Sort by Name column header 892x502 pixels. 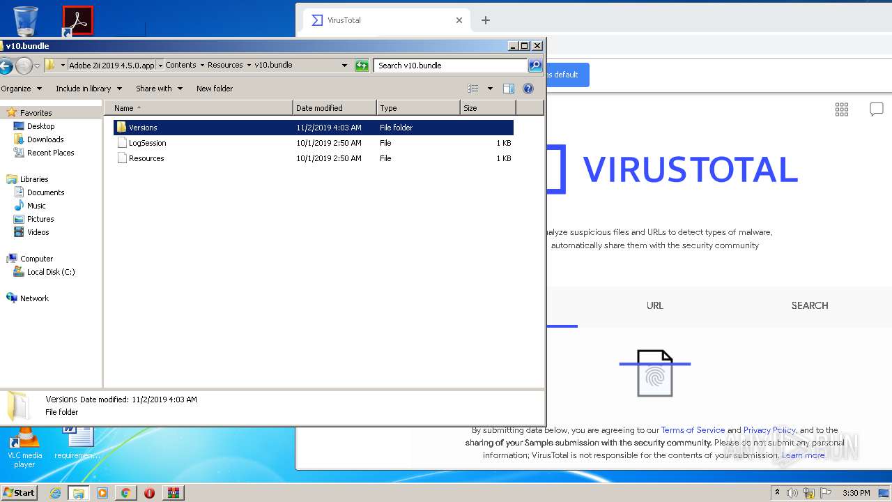coord(199,108)
